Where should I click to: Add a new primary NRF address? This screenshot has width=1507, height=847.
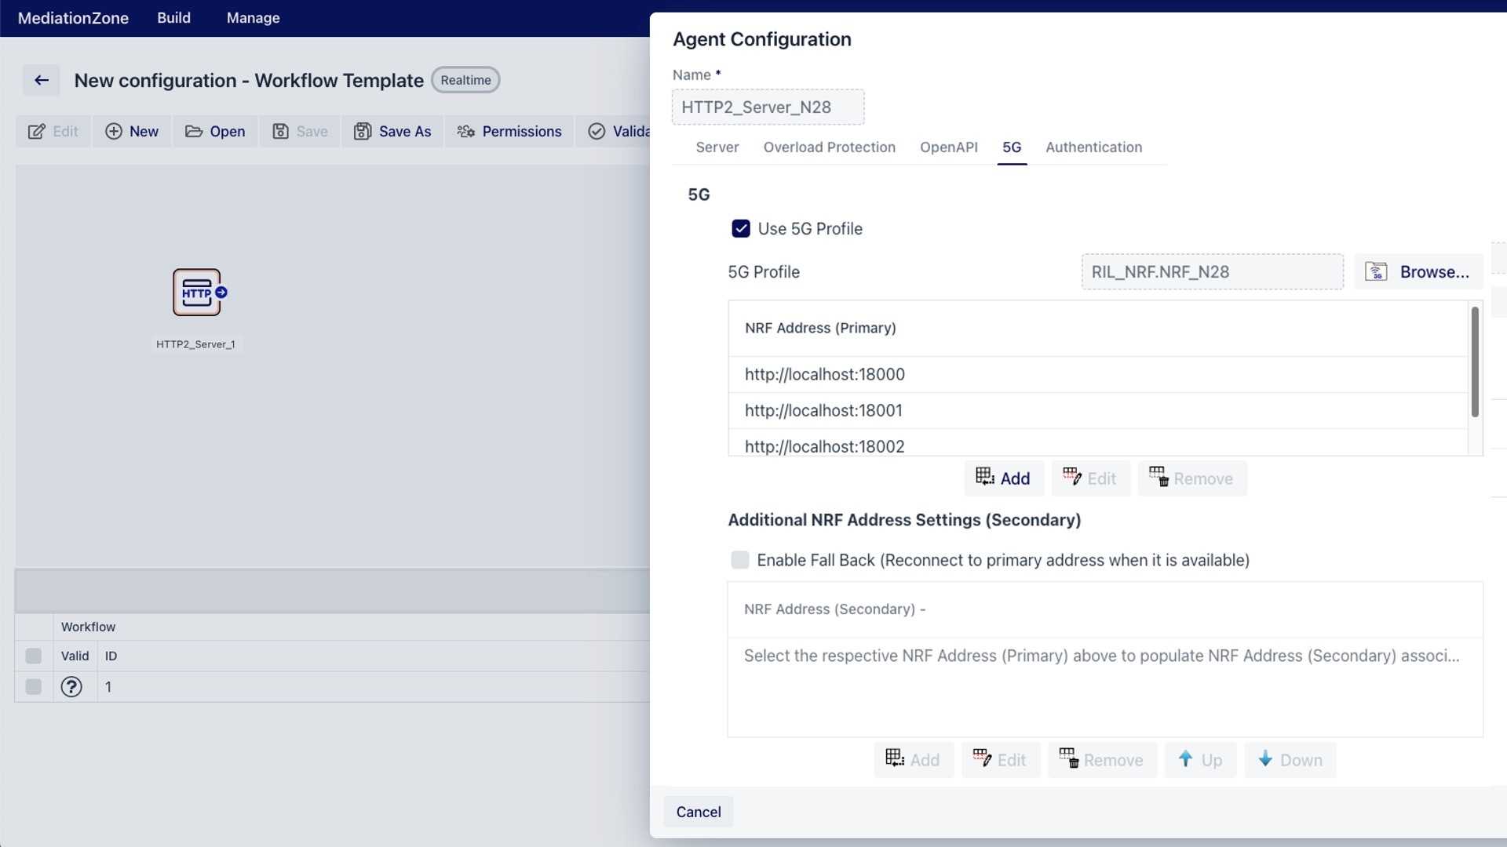click(1003, 478)
